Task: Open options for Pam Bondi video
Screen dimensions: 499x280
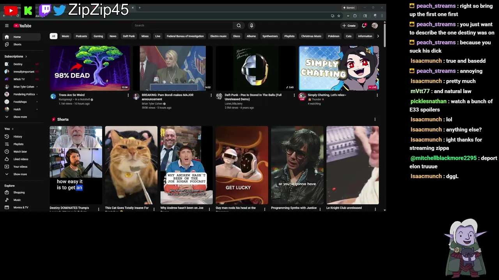Action: (211, 95)
